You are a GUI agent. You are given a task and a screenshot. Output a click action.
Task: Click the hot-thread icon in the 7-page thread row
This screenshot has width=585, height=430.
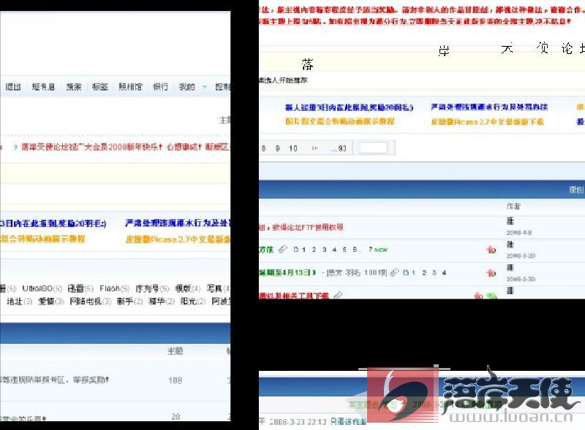(491, 250)
